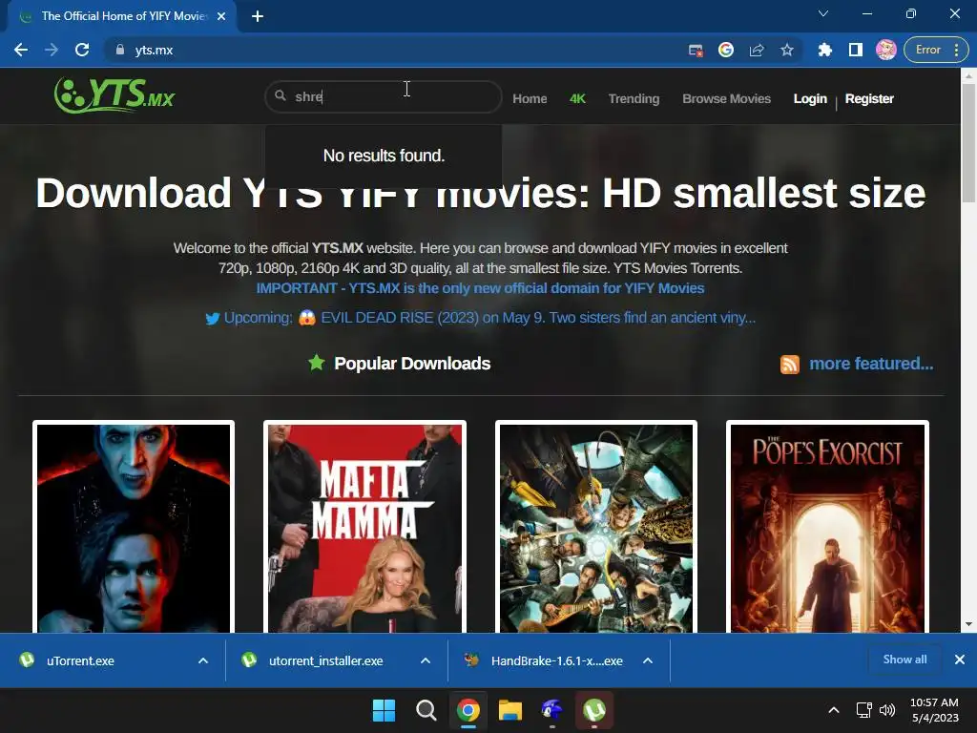Click the Login link

tap(810, 98)
